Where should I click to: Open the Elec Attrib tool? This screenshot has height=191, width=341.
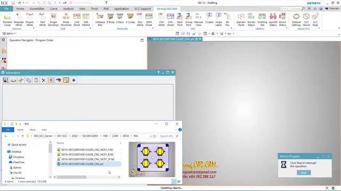click(140, 20)
